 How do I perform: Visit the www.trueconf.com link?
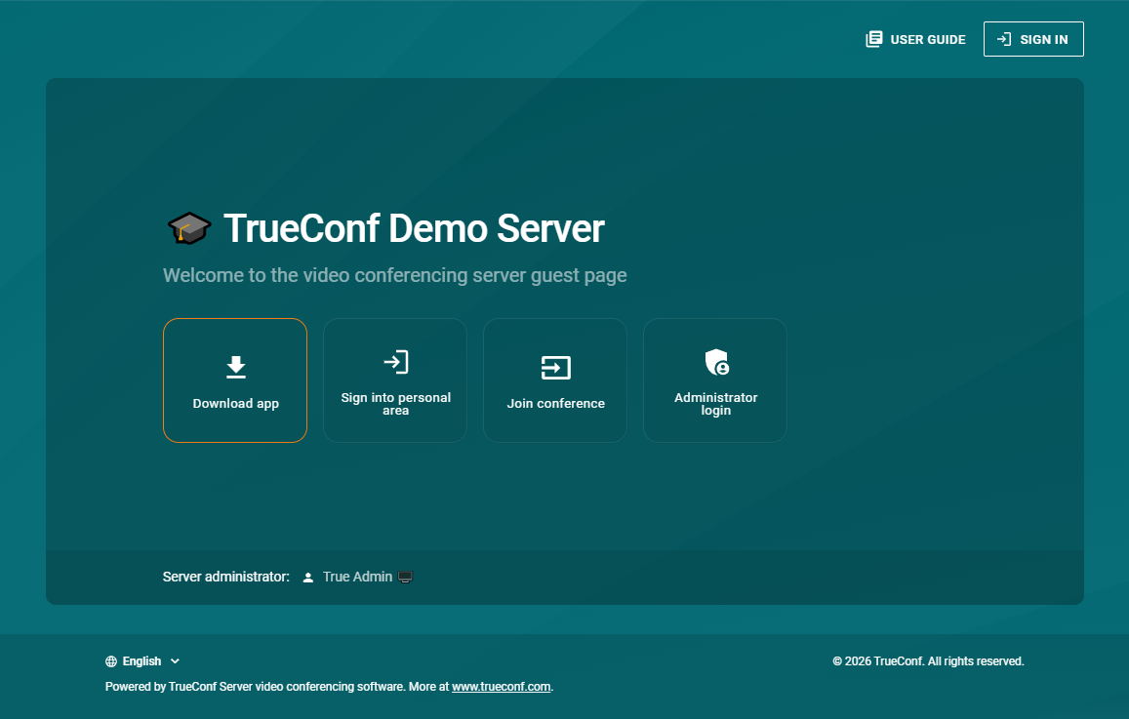[501, 687]
